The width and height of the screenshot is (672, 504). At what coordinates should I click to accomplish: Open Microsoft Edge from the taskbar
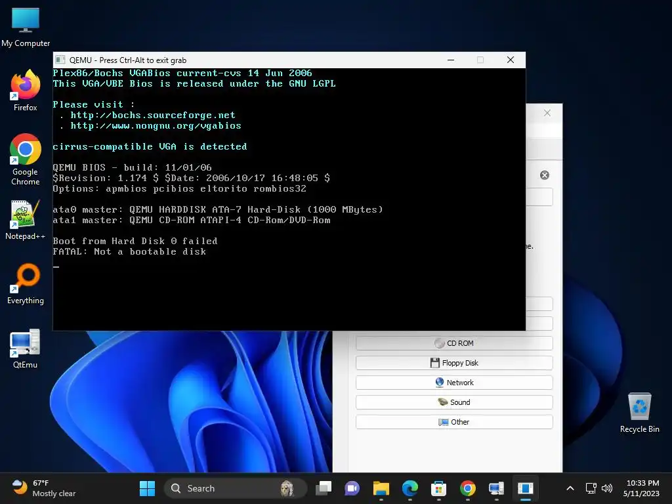[x=409, y=488]
